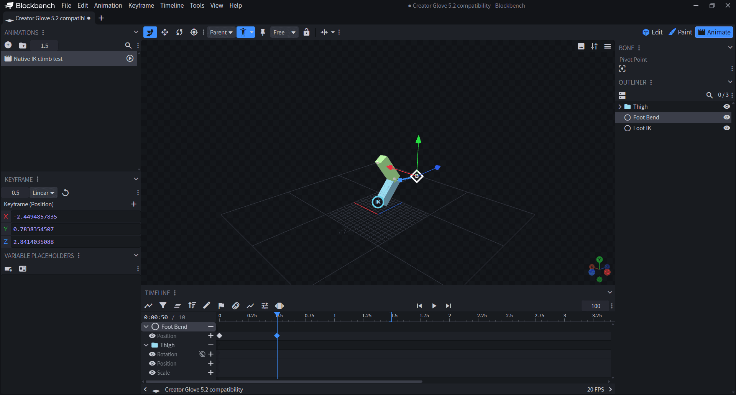
Task: Hide the Thigh group in outliner
Action: (x=726, y=106)
